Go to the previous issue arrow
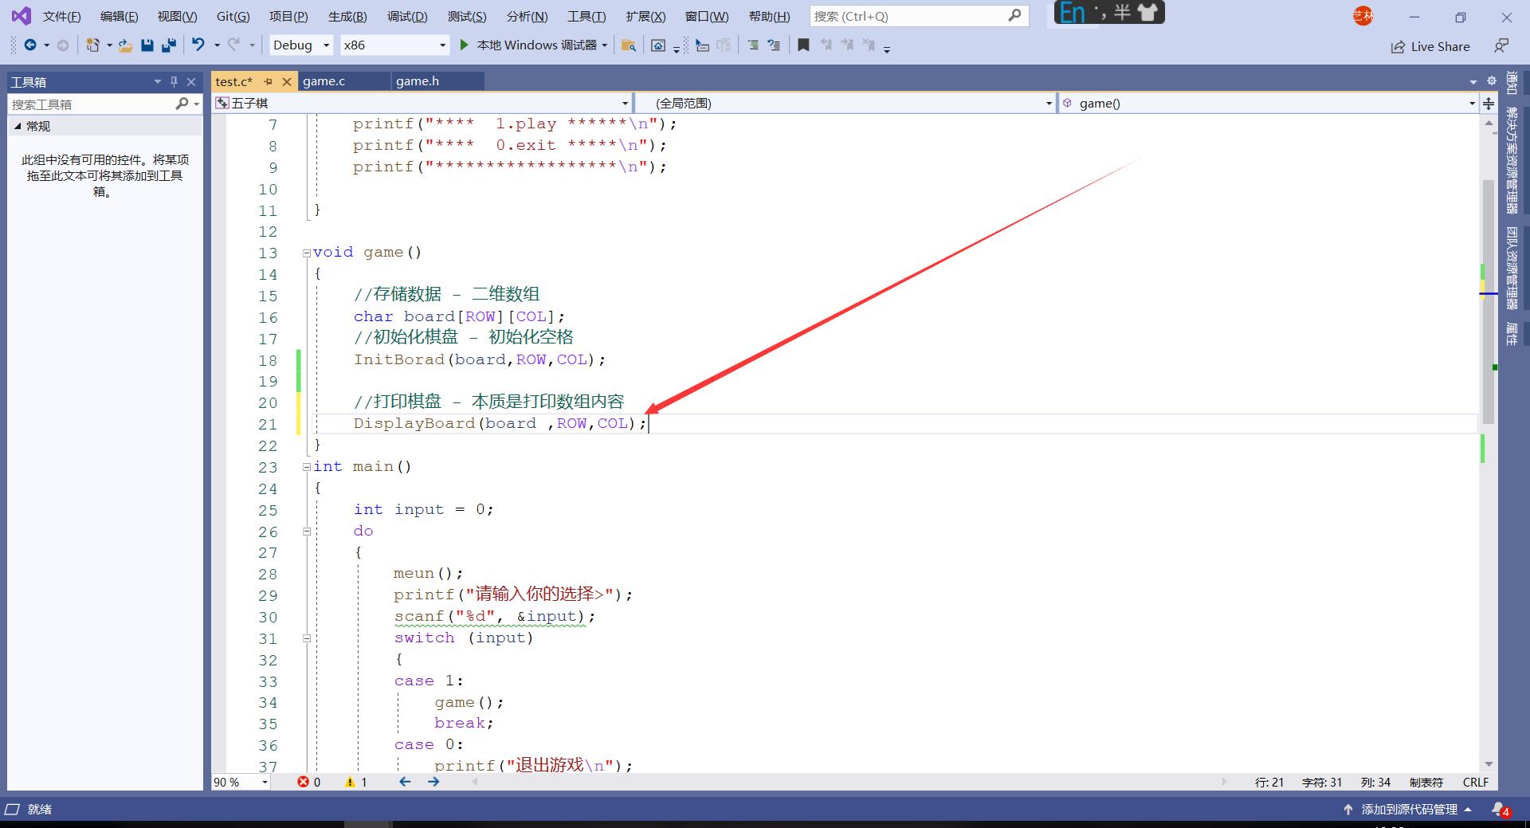 (x=405, y=782)
